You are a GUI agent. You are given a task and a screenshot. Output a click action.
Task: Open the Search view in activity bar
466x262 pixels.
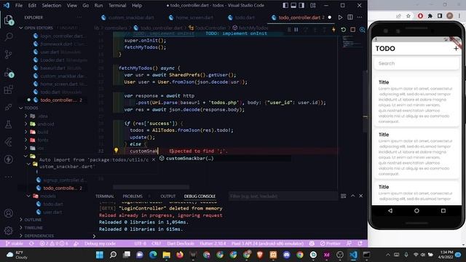pyautogui.click(x=9, y=37)
